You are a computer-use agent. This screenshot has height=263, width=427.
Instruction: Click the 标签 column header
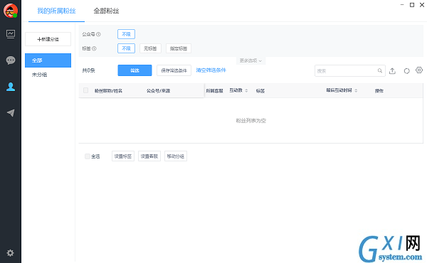260,91
